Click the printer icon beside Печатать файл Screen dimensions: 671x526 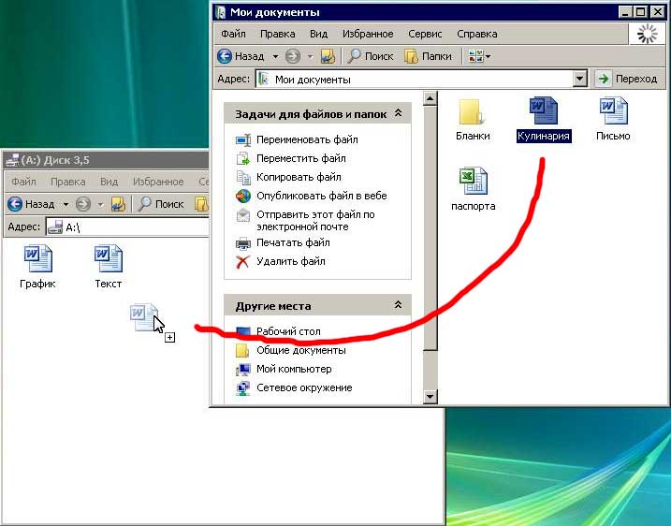pyautogui.click(x=243, y=243)
